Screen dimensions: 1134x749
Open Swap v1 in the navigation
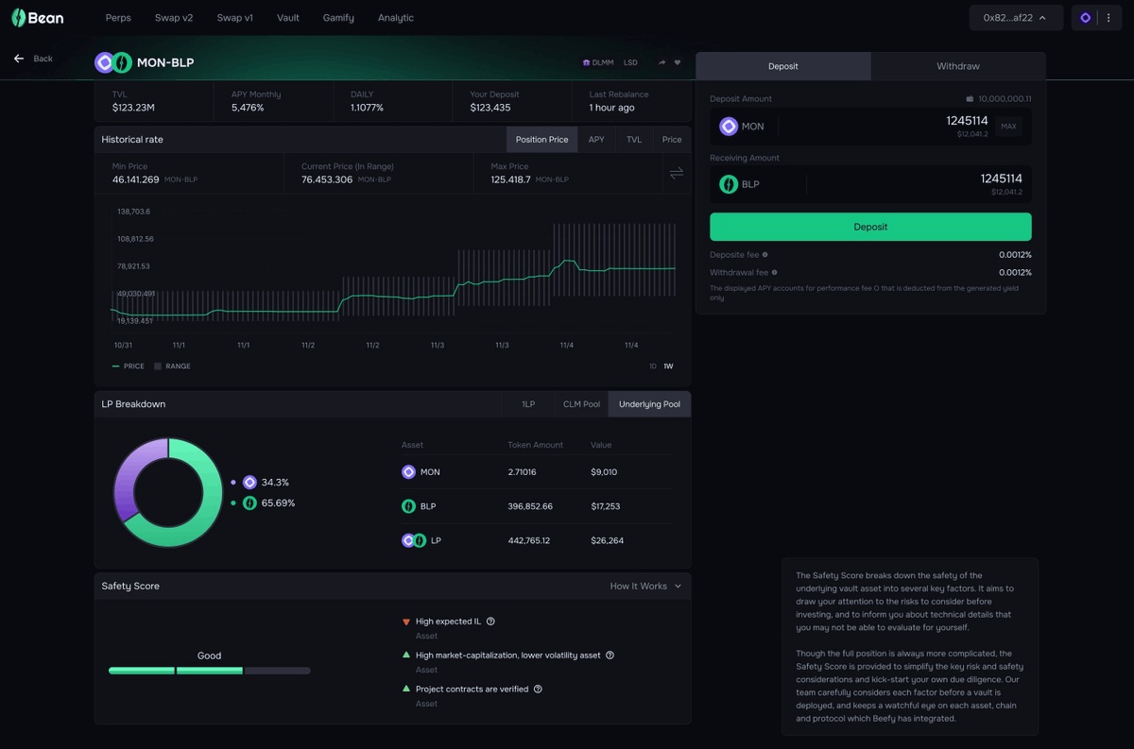pos(235,18)
